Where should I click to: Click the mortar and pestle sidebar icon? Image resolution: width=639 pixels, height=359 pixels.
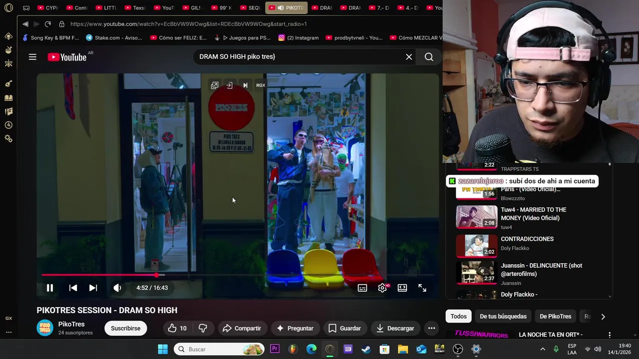click(8, 50)
